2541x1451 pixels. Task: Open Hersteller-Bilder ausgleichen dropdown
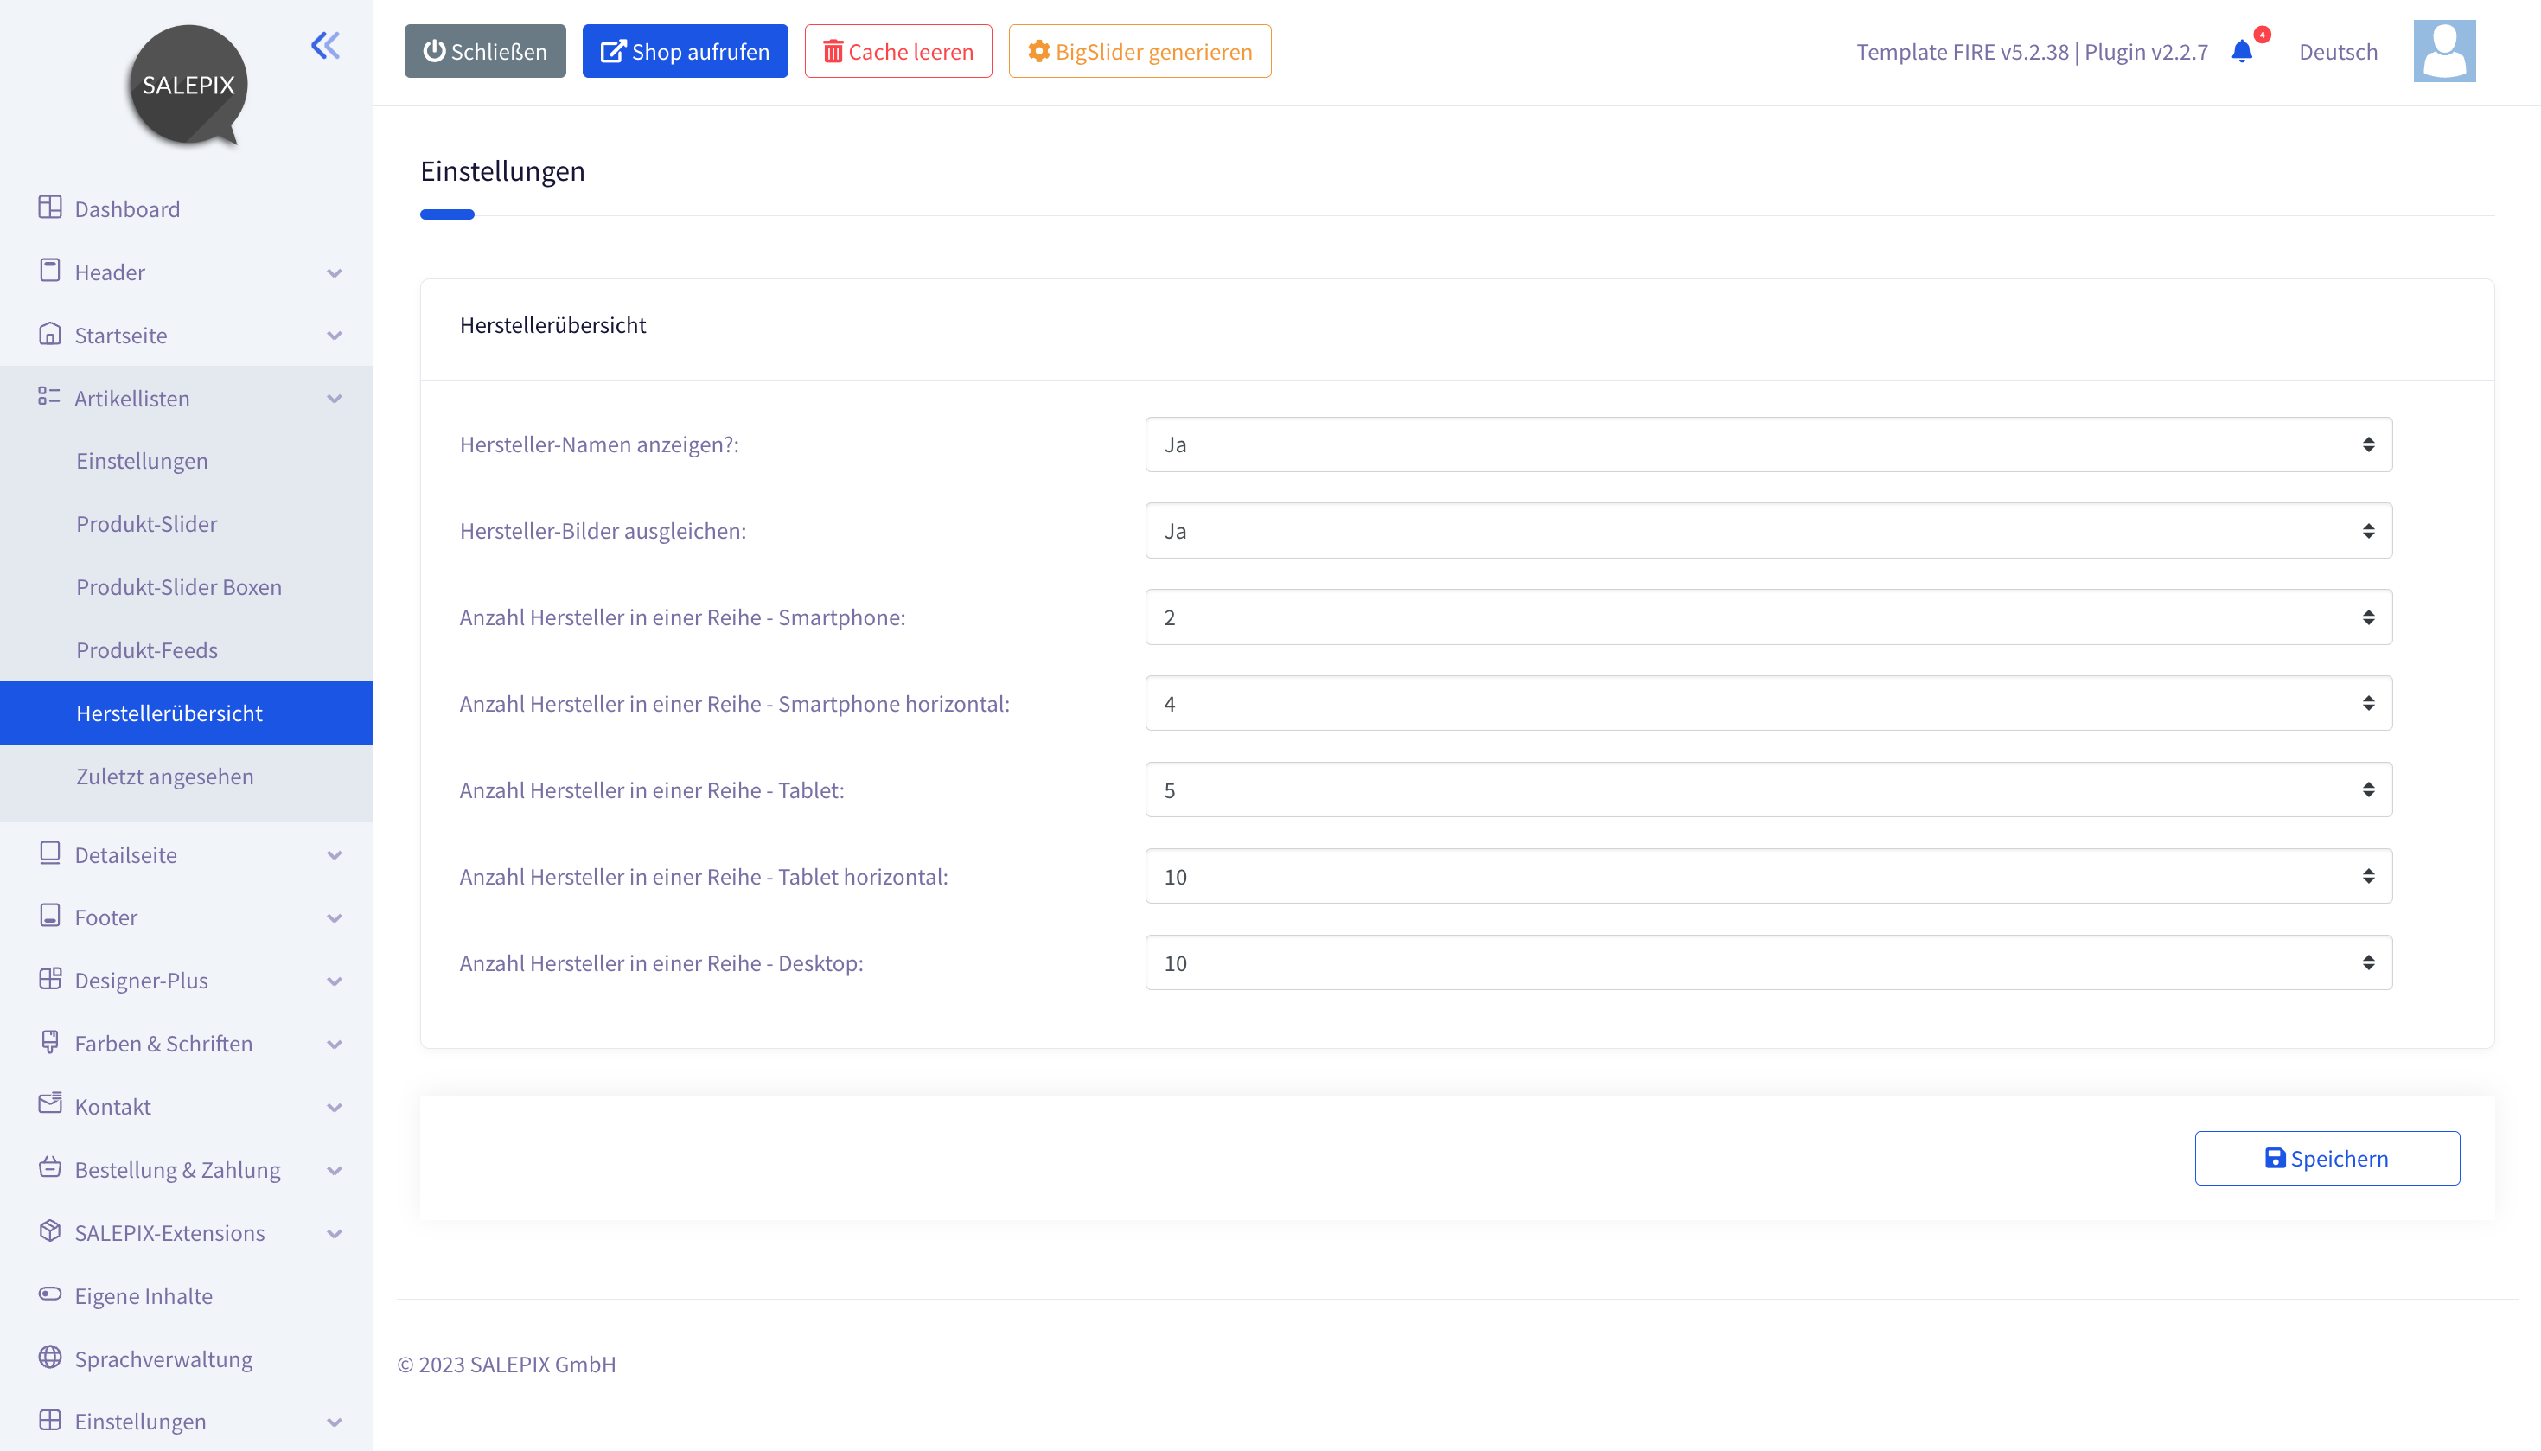(x=1768, y=531)
